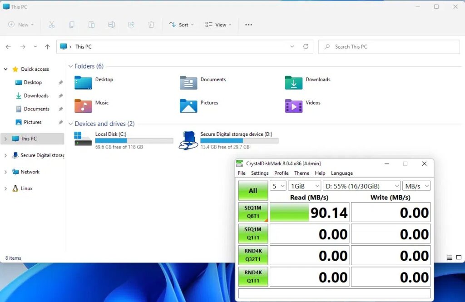465x302 pixels.
Task: Open the Secure Digital storage device (D:) drive
Action: (188, 140)
